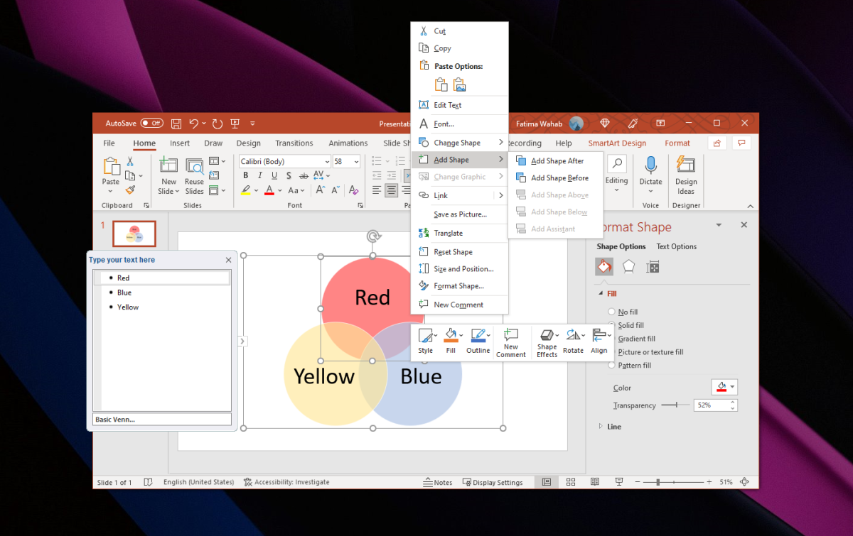The width and height of the screenshot is (853, 536).
Task: Choose Add Shape After from submenu
Action: 557,161
